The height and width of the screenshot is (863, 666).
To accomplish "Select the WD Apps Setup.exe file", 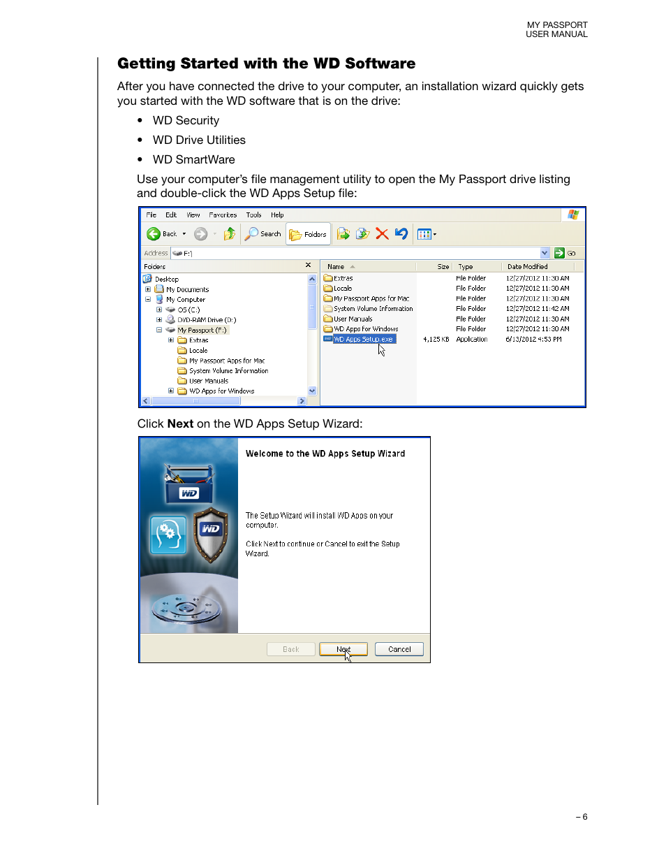I will point(363,339).
